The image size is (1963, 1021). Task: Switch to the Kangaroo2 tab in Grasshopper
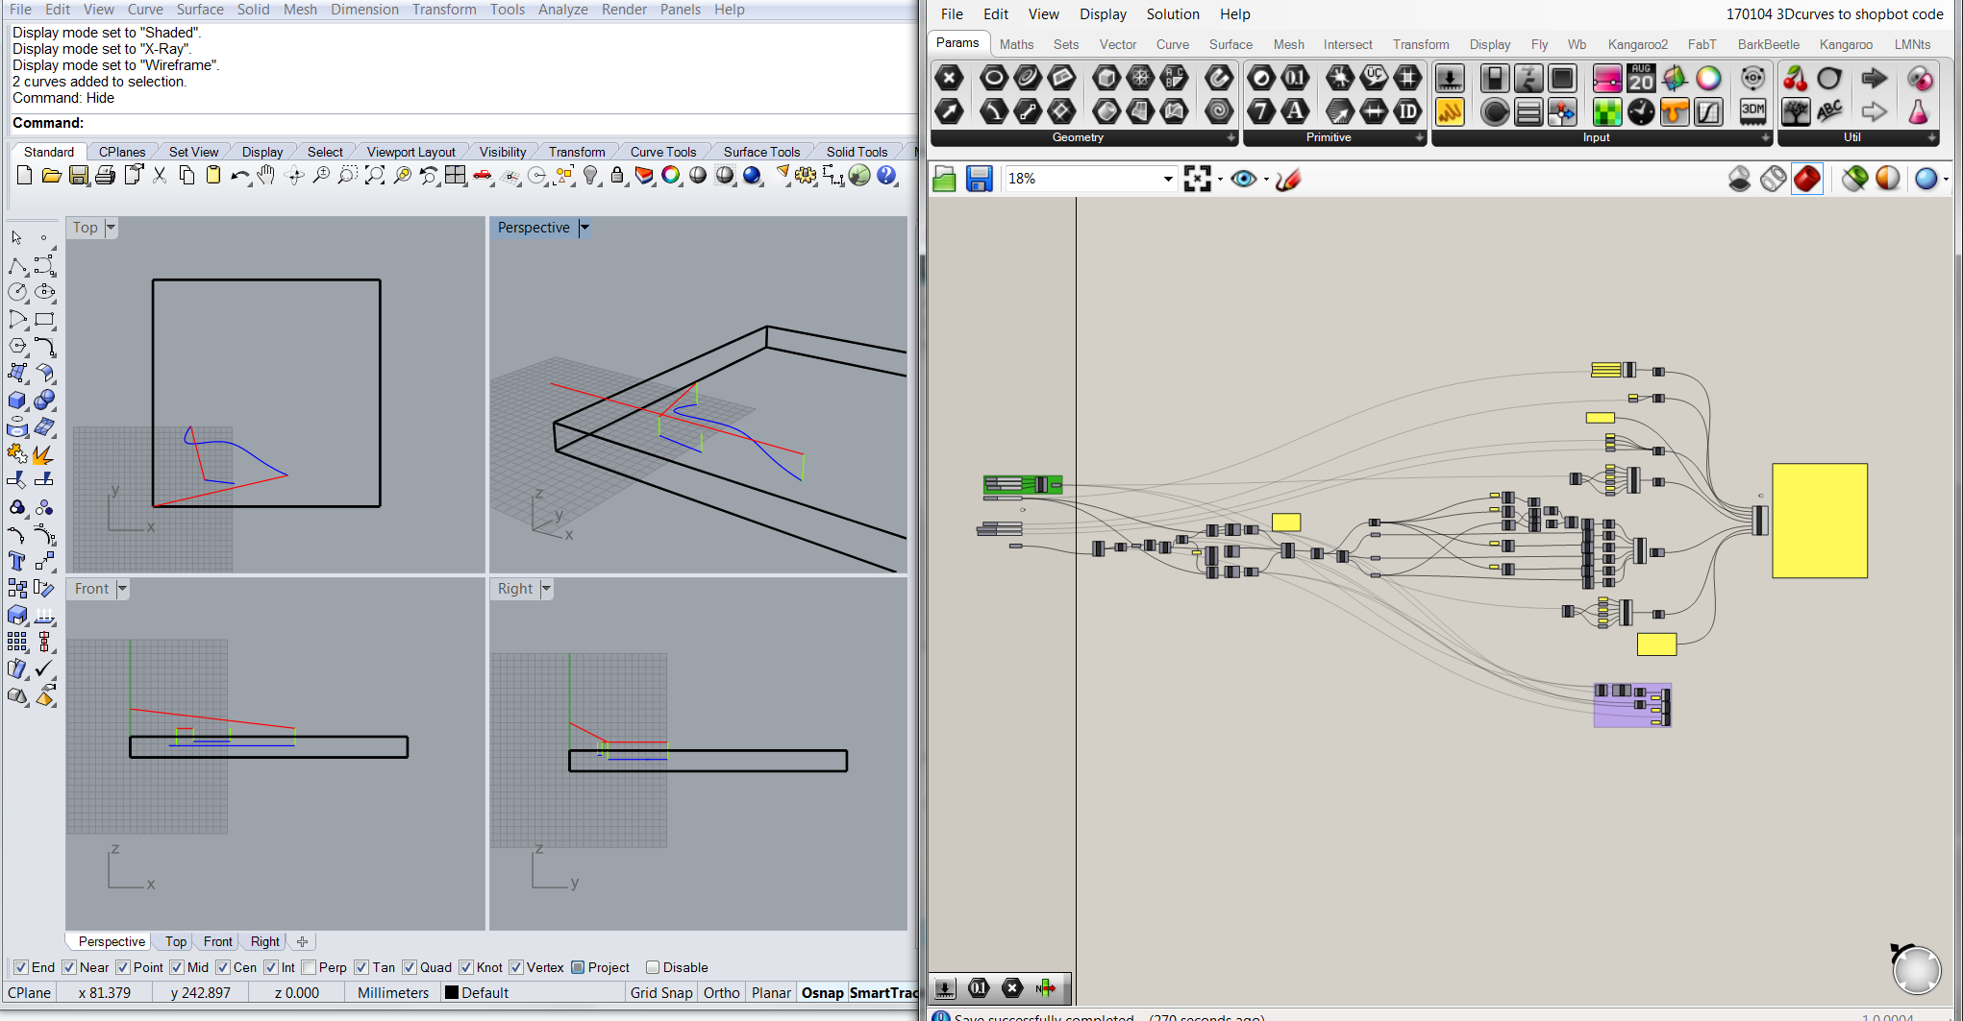(1637, 44)
